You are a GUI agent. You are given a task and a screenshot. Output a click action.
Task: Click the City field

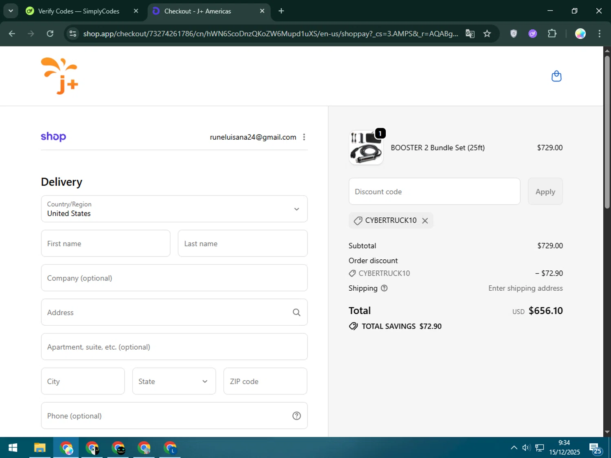(83, 381)
